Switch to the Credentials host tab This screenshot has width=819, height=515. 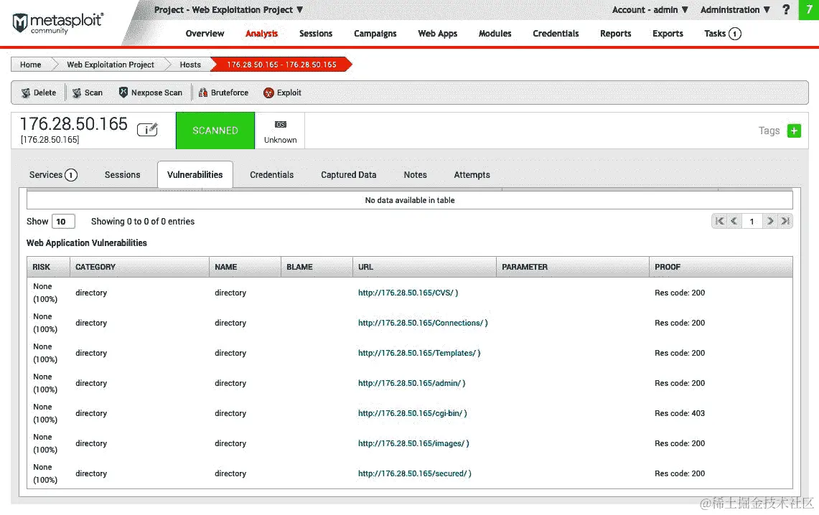point(271,175)
